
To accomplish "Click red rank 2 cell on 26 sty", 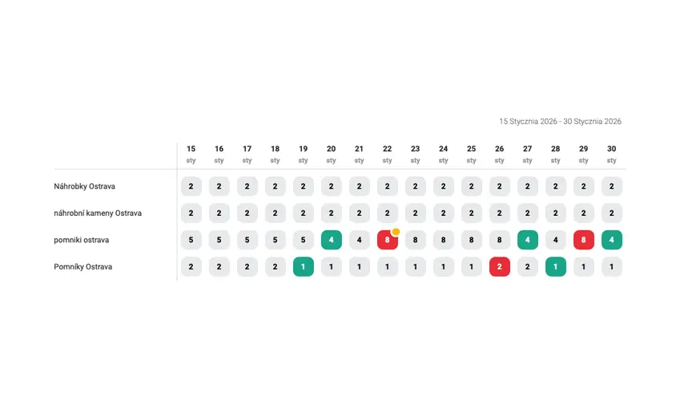I will 499,267.
